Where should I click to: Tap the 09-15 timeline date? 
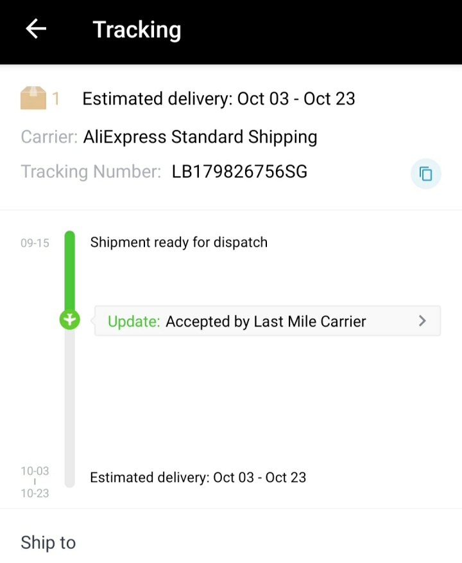click(x=35, y=243)
